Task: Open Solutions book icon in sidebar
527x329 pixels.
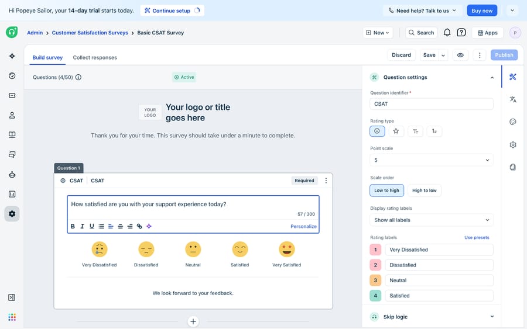Action: point(12,135)
